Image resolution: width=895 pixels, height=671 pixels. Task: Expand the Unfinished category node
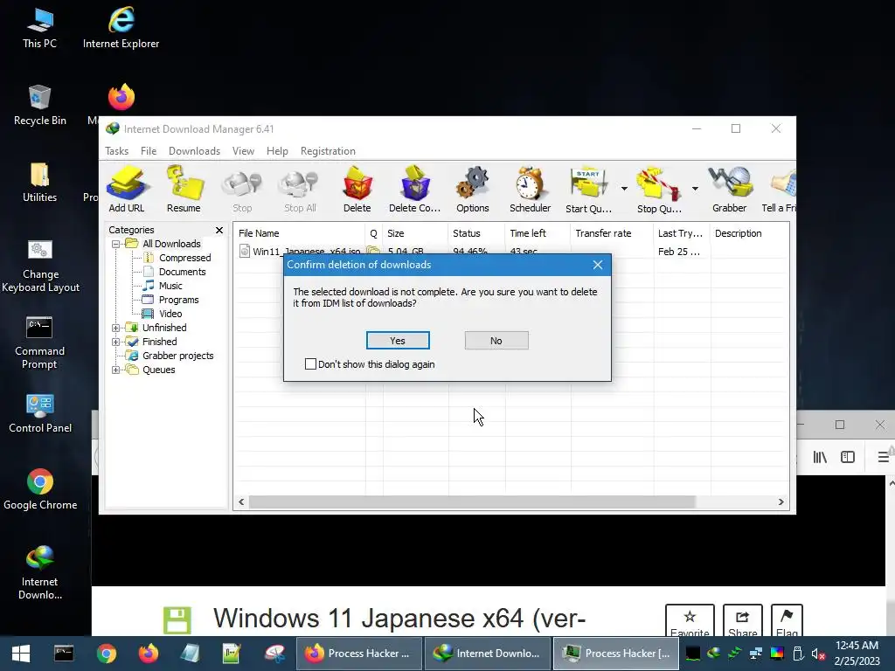116,329
